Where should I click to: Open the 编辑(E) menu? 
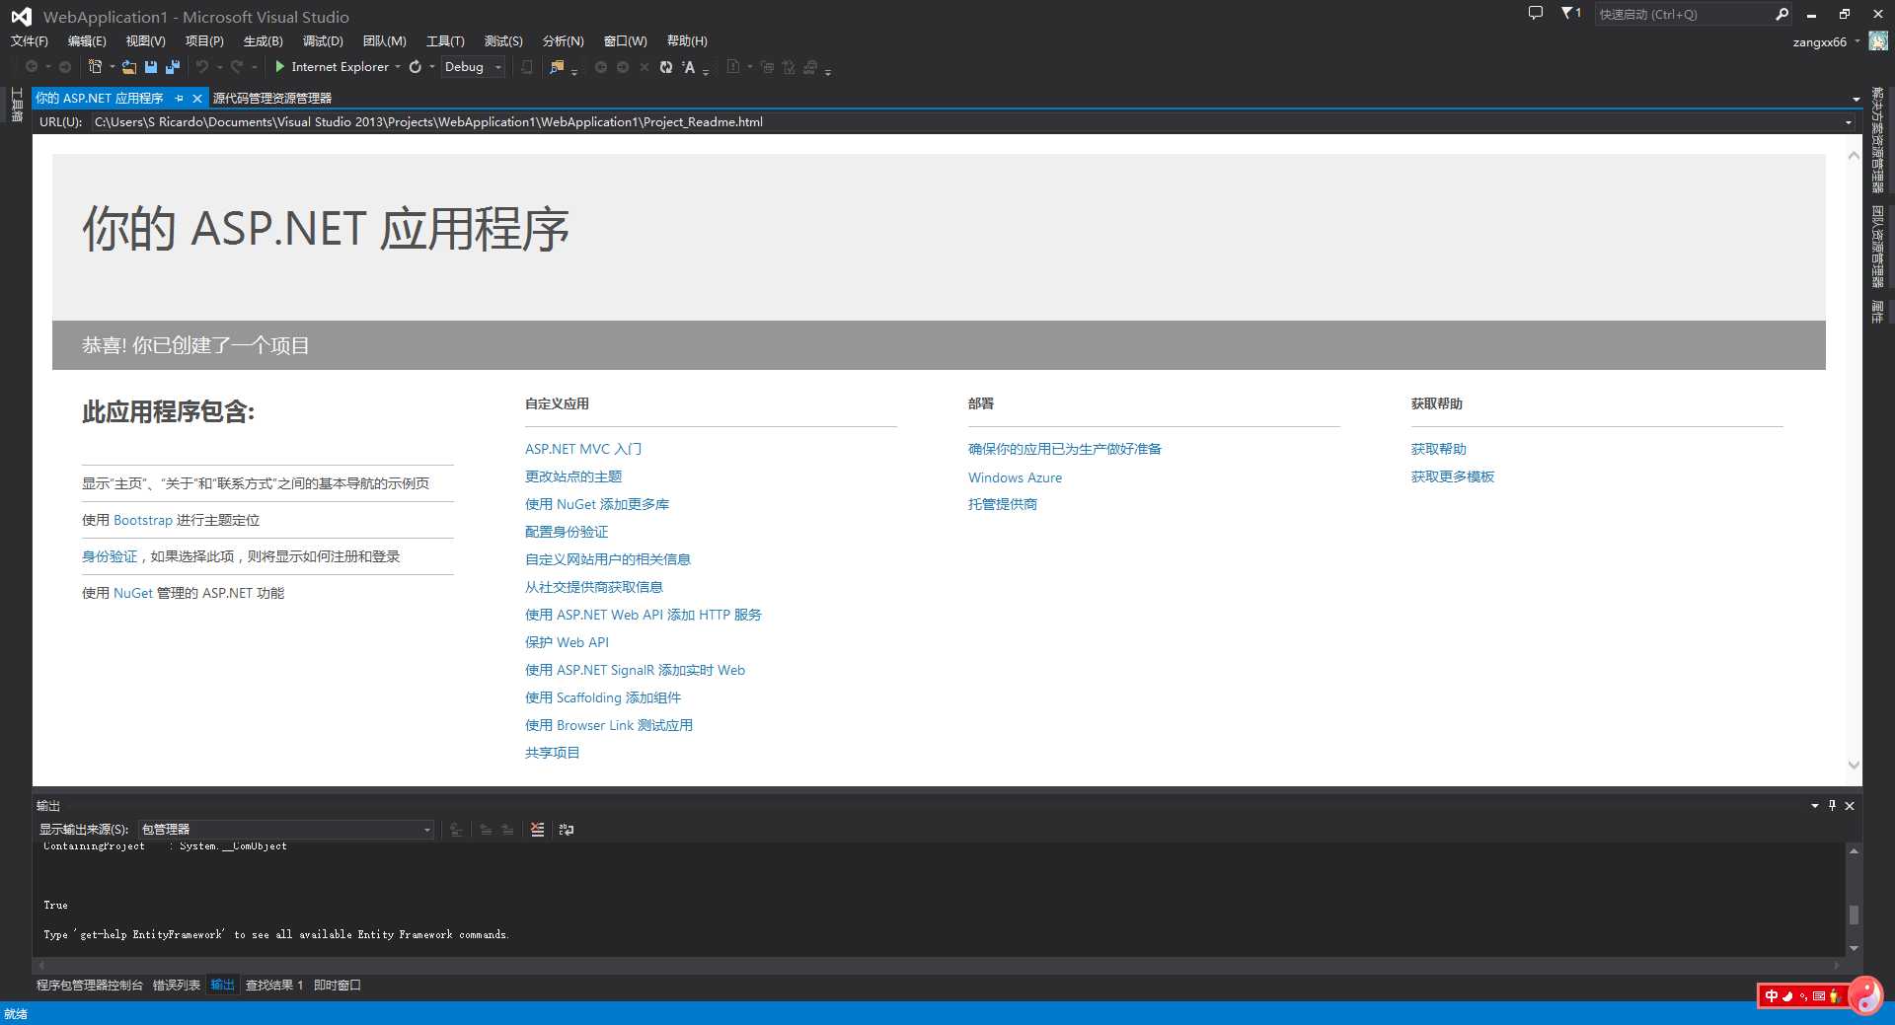pyautogui.click(x=87, y=40)
